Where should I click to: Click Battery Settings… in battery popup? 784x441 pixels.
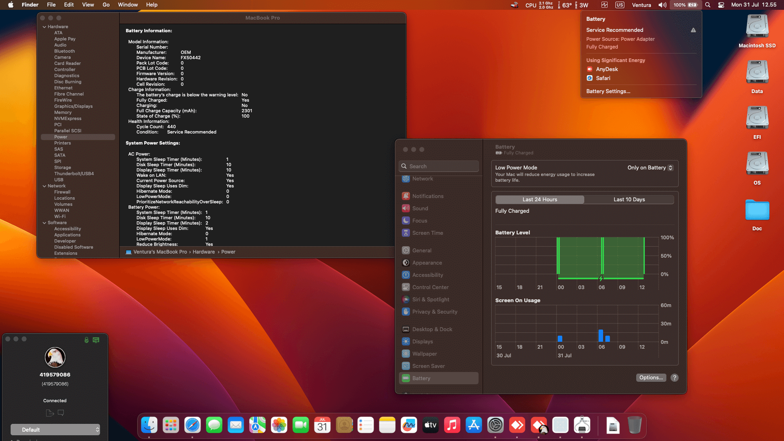click(x=608, y=91)
